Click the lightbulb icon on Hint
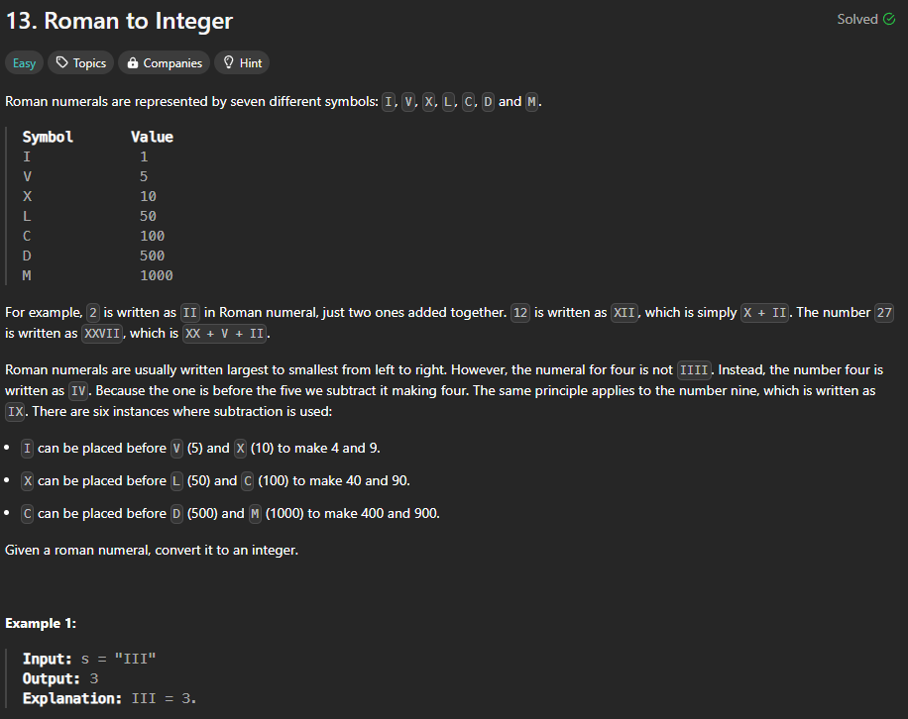This screenshot has width=908, height=719. pos(228,63)
